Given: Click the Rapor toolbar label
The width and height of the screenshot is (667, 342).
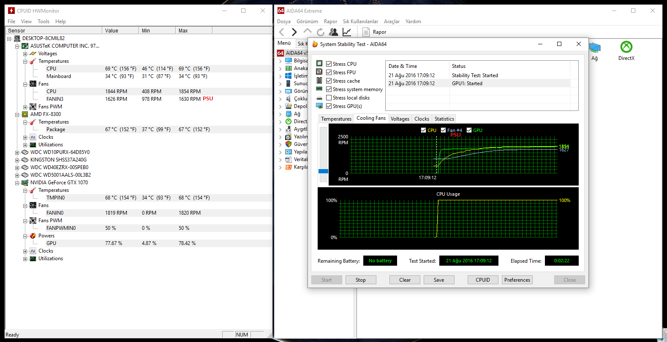Looking at the screenshot, I should pyautogui.click(x=379, y=32).
